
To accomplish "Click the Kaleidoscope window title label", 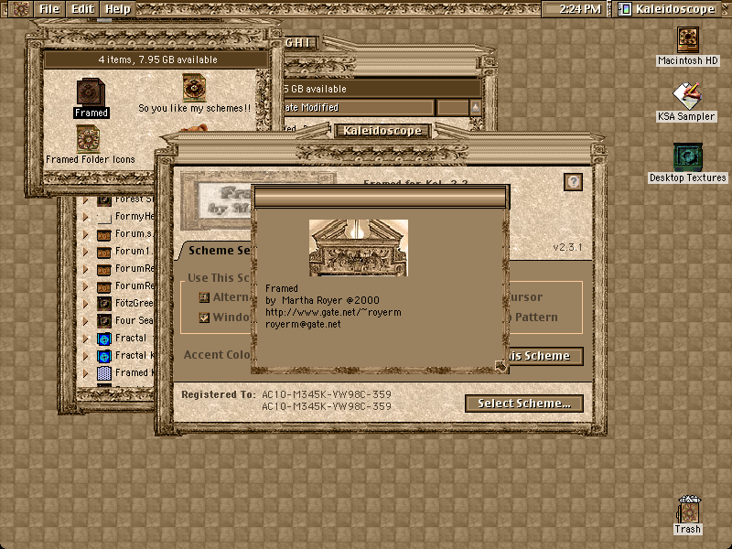I will click(382, 131).
